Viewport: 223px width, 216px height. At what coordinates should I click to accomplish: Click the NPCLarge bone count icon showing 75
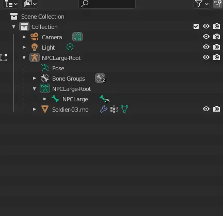coord(104,99)
